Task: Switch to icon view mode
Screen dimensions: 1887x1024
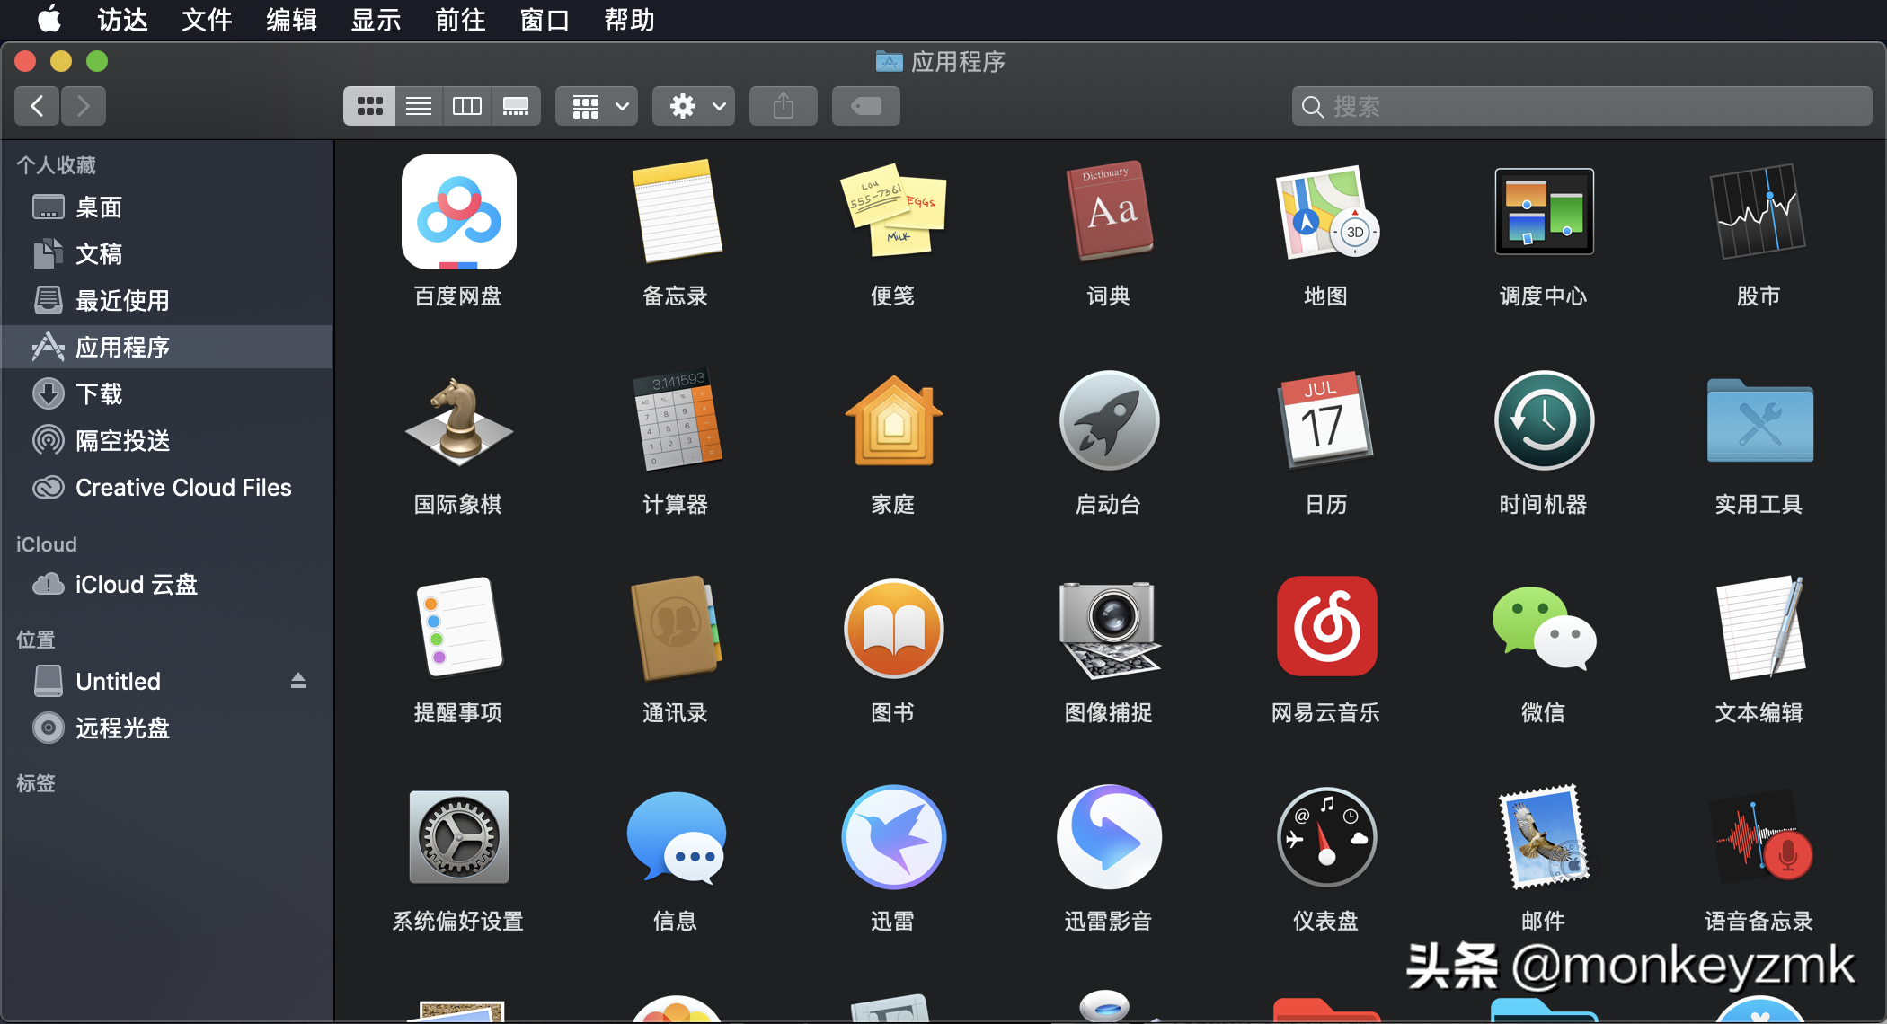Action: (369, 106)
